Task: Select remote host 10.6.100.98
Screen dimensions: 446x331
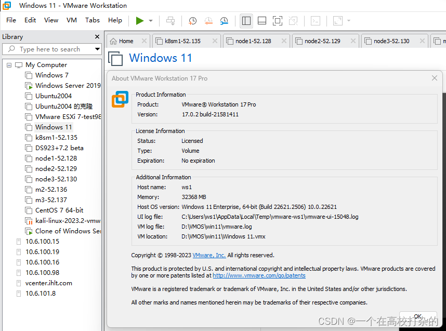Action: point(43,272)
